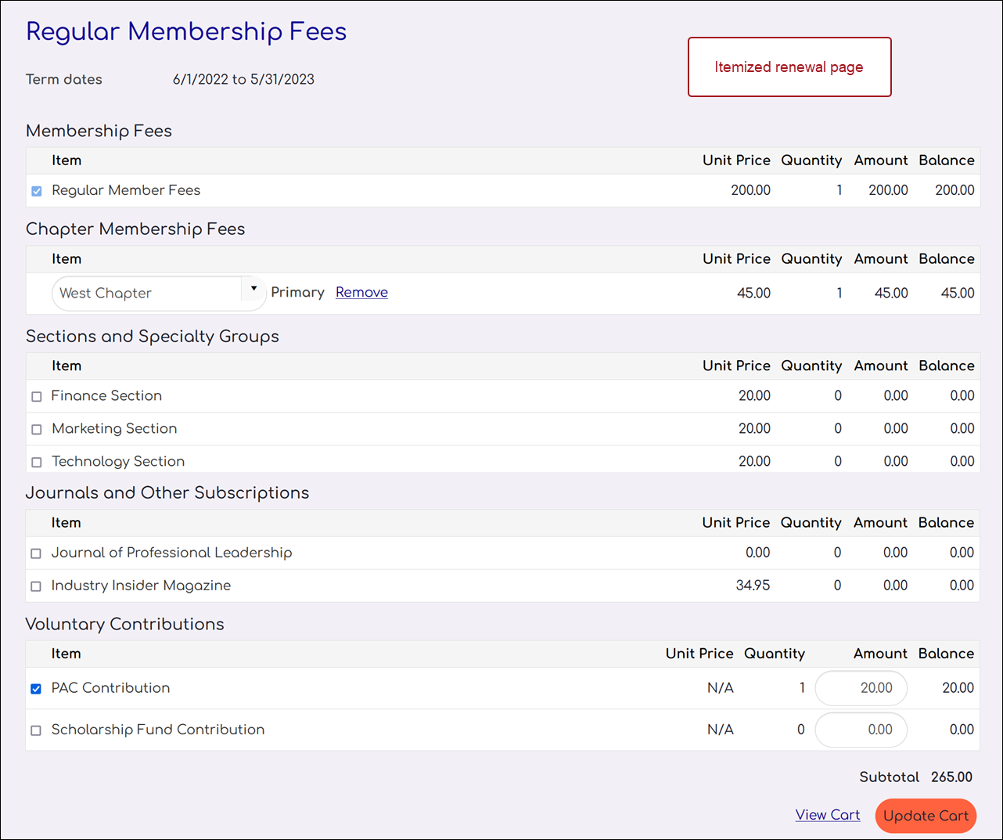Screen dimensions: 1003x840
Task: Uncheck the PAC Contribution checkbox
Action: [36, 689]
